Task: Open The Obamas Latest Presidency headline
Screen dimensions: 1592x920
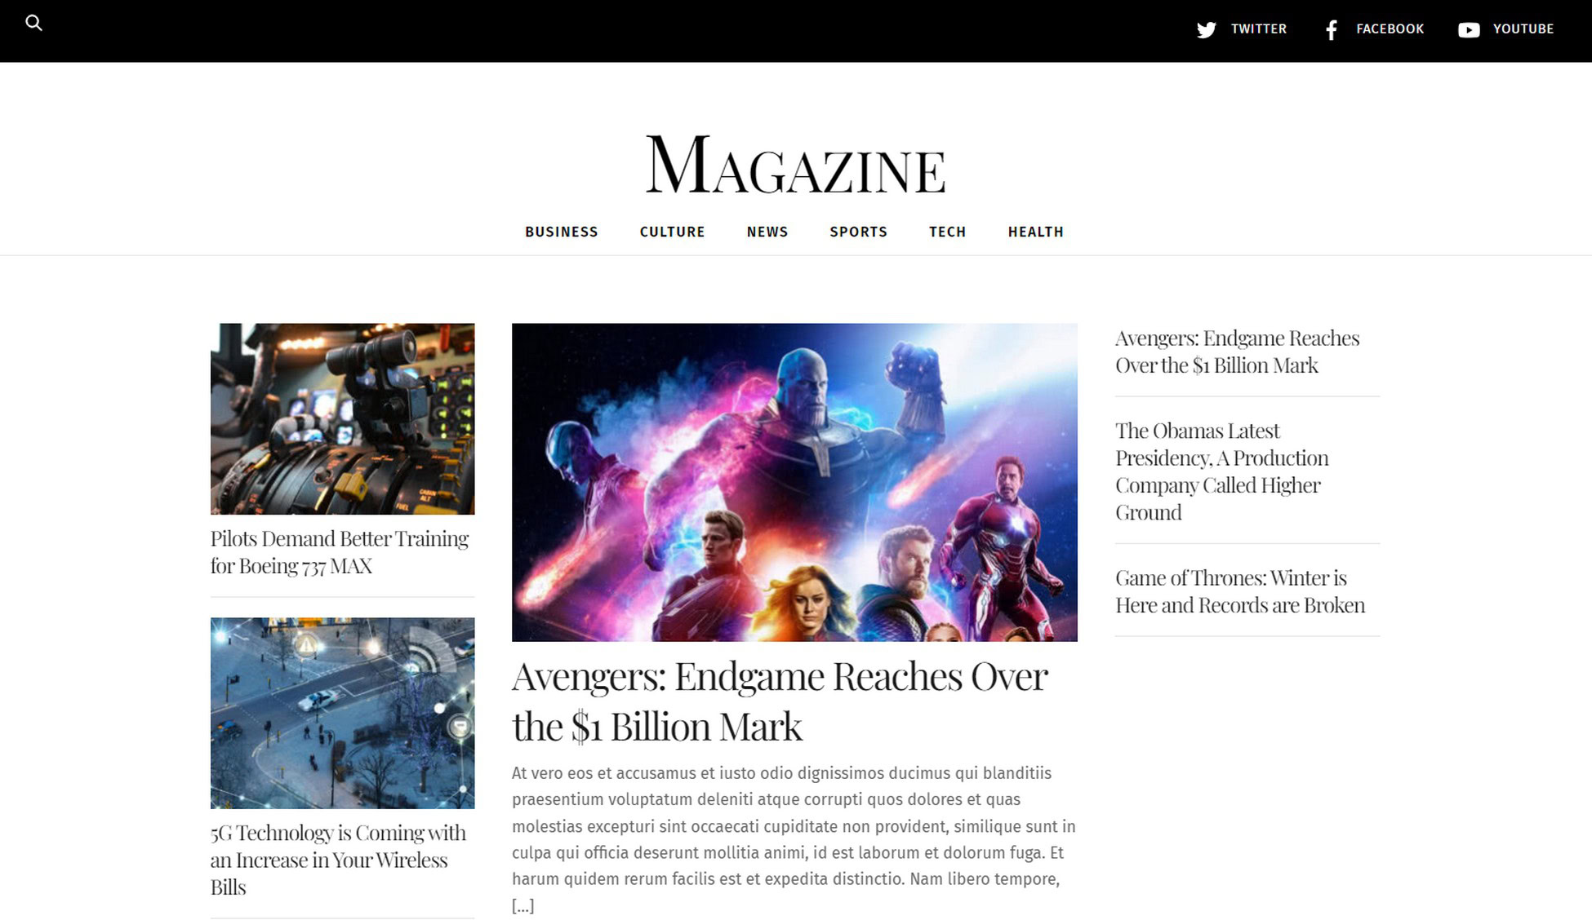Action: pyautogui.click(x=1222, y=471)
